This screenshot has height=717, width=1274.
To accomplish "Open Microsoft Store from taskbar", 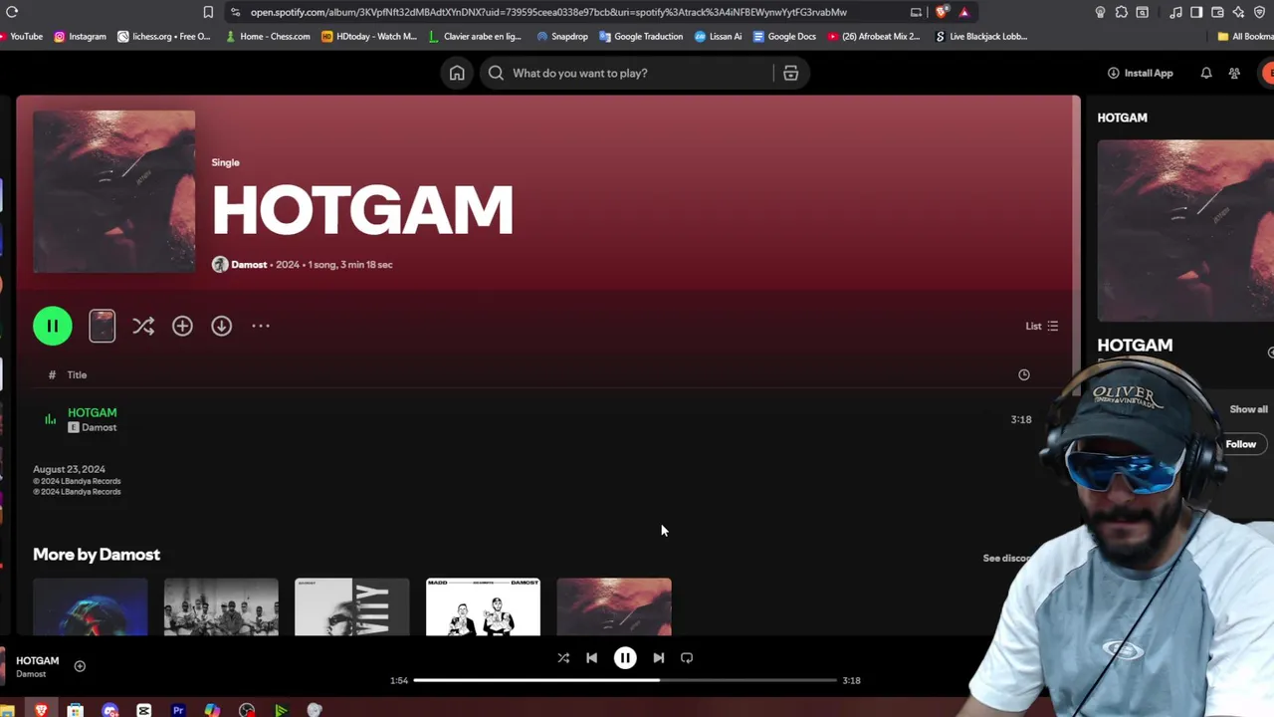I will [75, 710].
